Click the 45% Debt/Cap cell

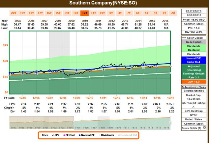pos(194,111)
